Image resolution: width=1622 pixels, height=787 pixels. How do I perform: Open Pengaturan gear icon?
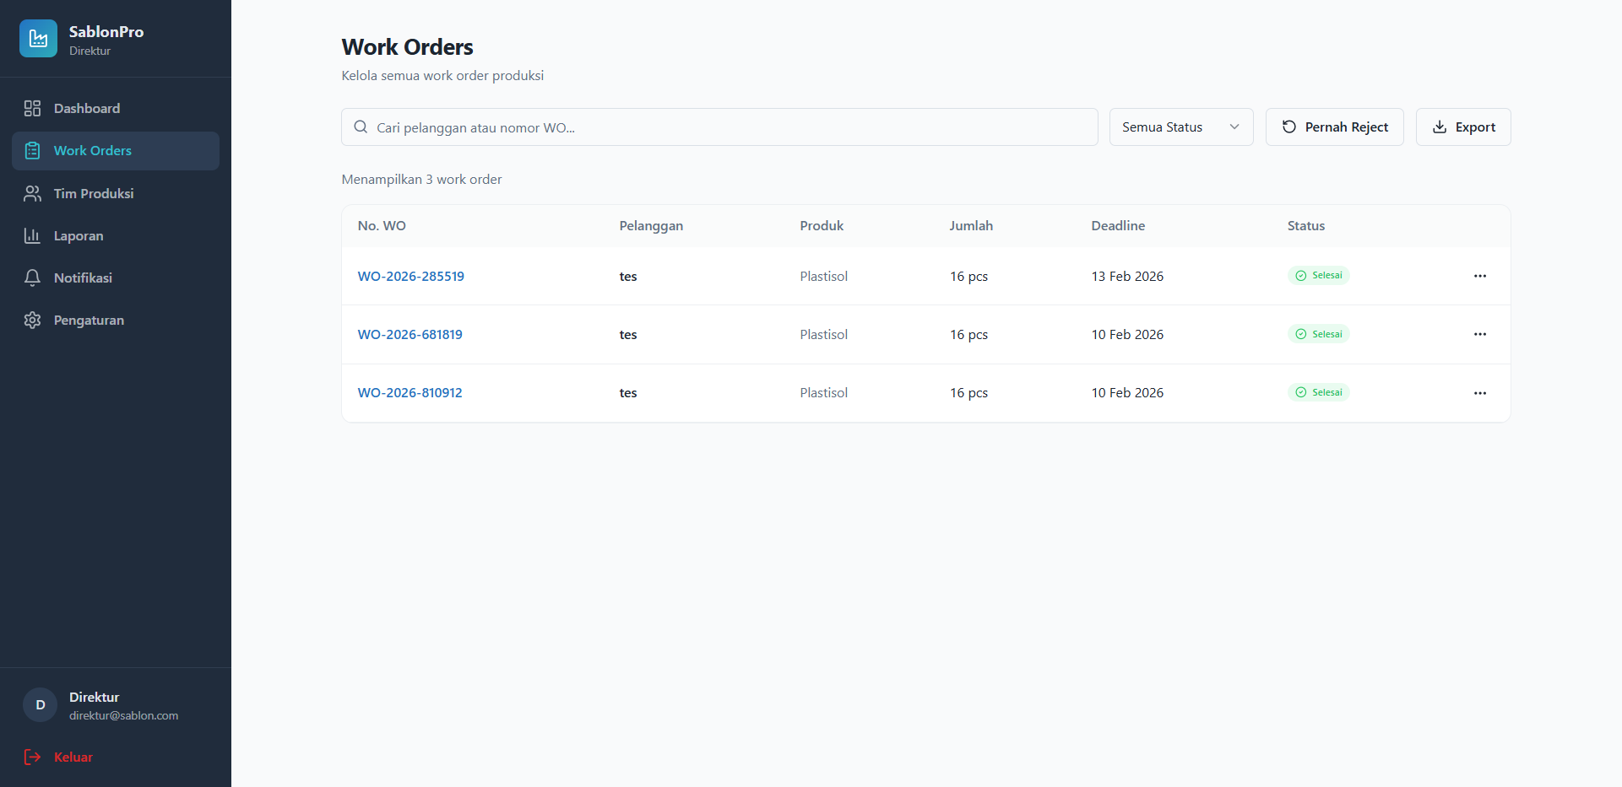pos(32,320)
